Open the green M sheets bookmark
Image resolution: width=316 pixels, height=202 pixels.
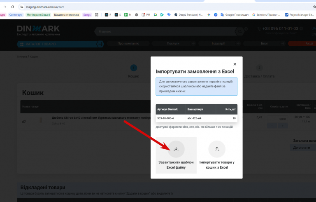click(x=128, y=15)
